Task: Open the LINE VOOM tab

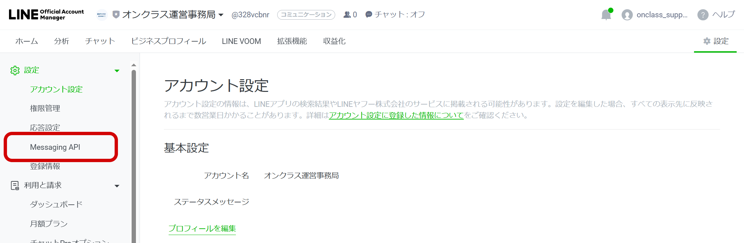Action: 241,41
